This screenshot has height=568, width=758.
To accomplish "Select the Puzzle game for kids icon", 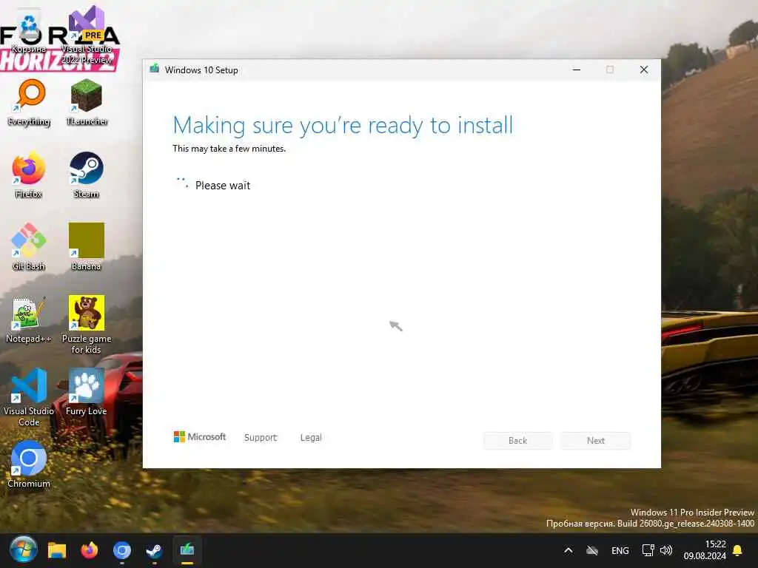I will 86,325.
